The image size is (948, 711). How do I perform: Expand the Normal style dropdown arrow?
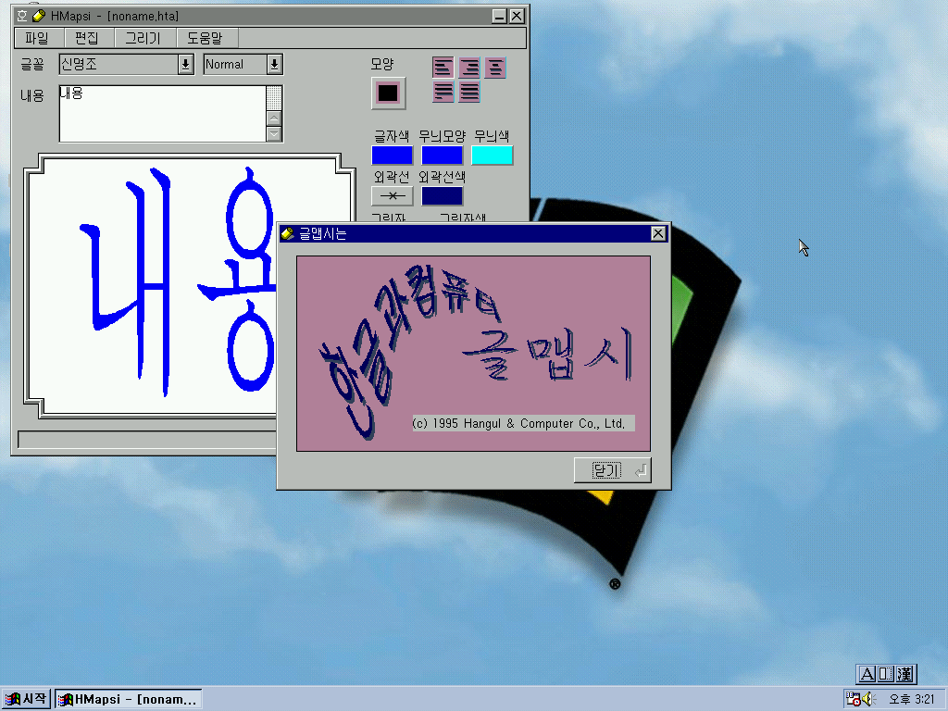tap(274, 64)
